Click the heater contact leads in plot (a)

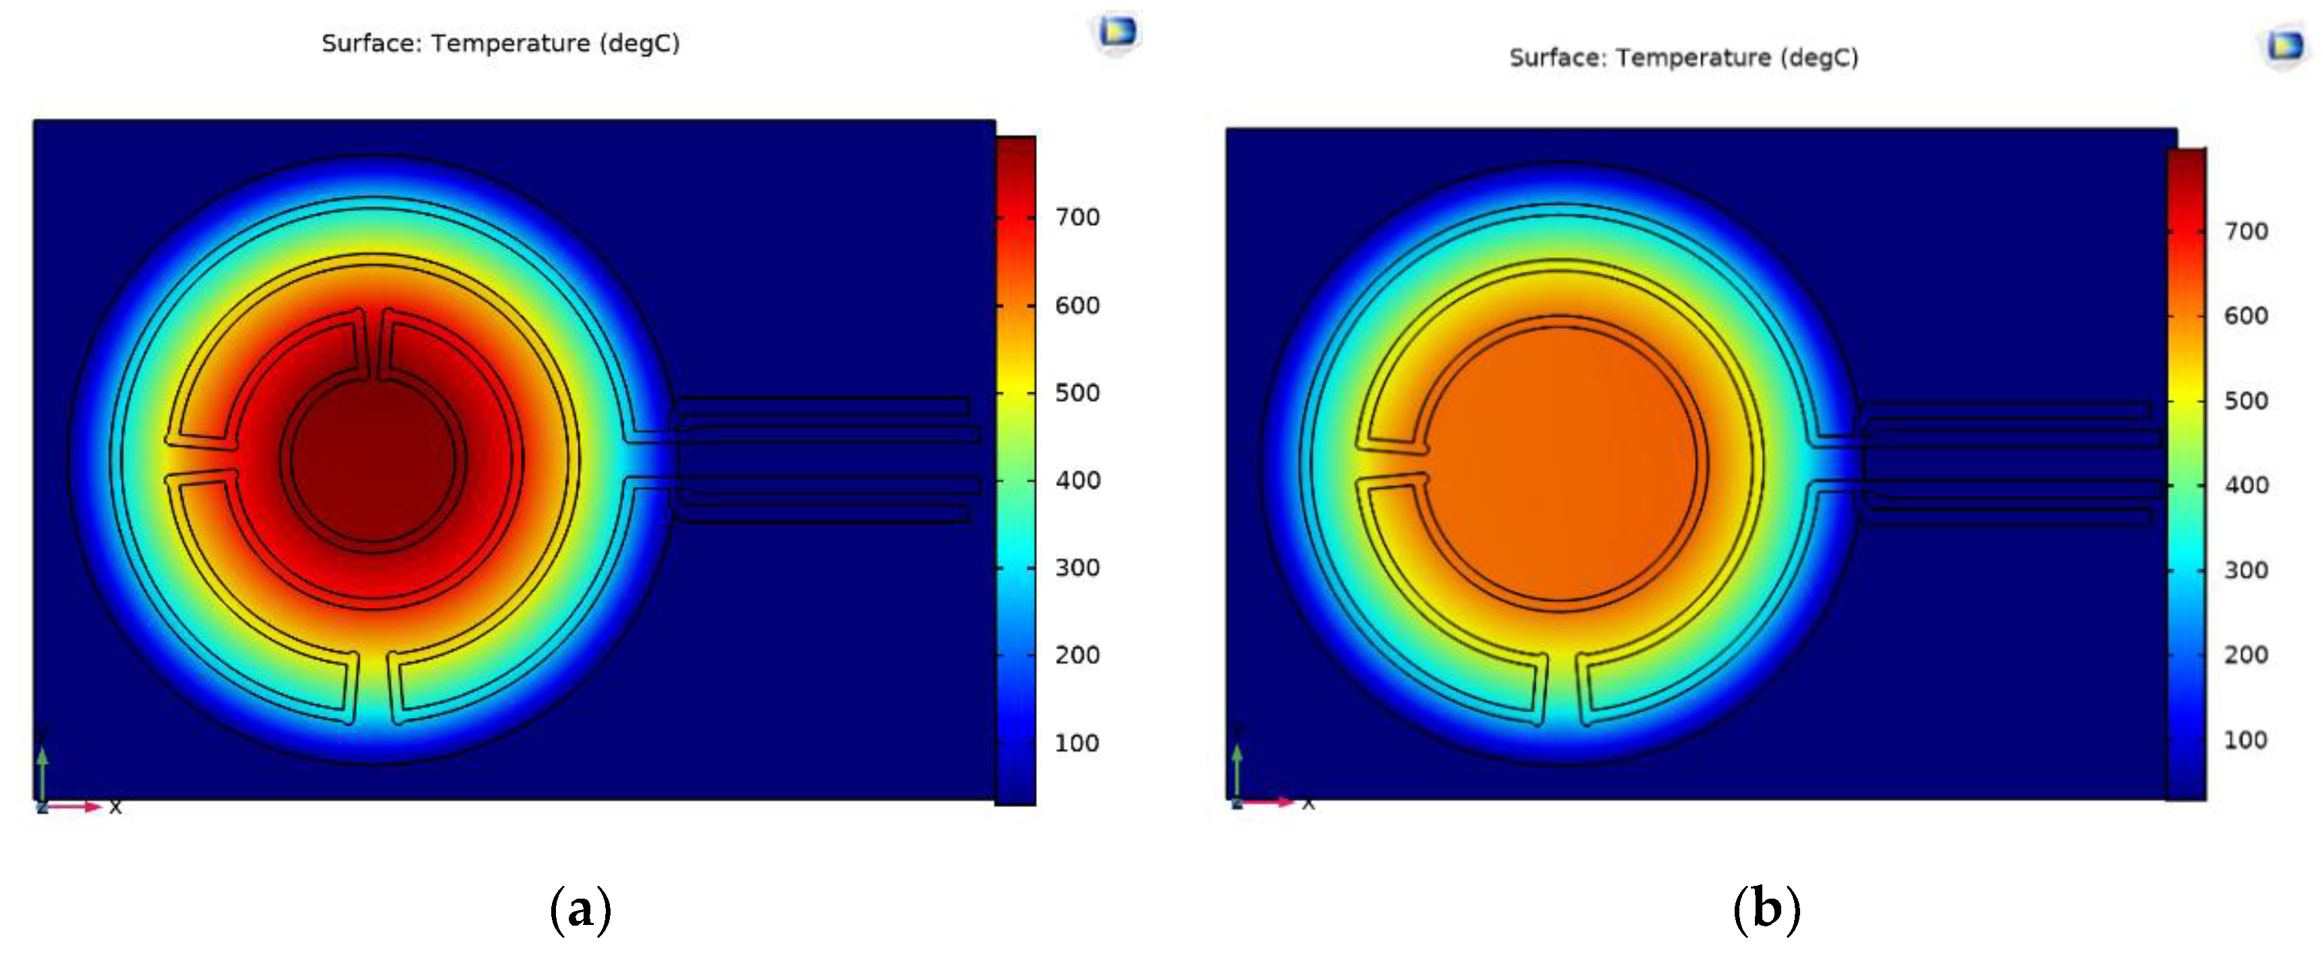tap(825, 460)
